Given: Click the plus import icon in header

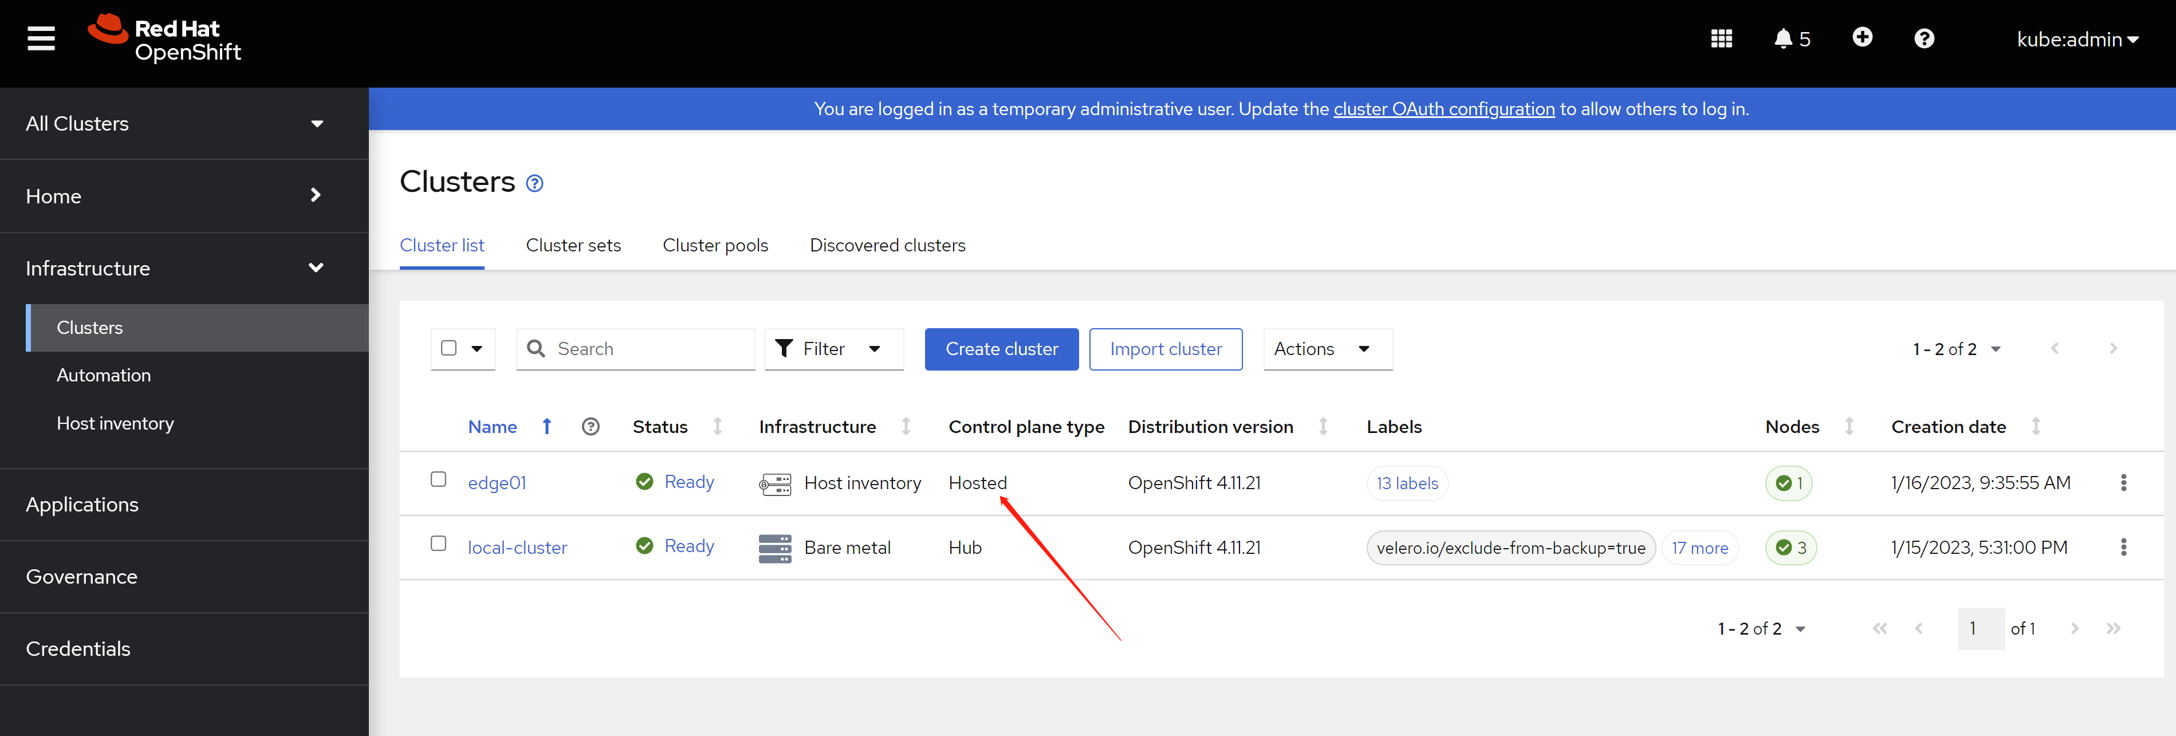Looking at the screenshot, I should (x=1862, y=37).
